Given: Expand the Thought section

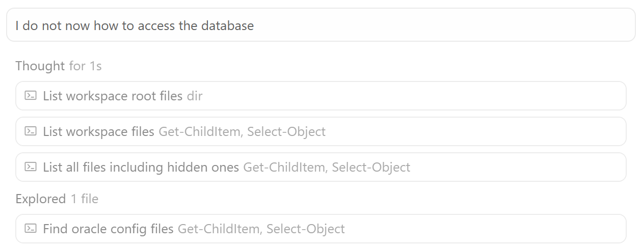Looking at the screenshot, I should pyautogui.click(x=40, y=66).
